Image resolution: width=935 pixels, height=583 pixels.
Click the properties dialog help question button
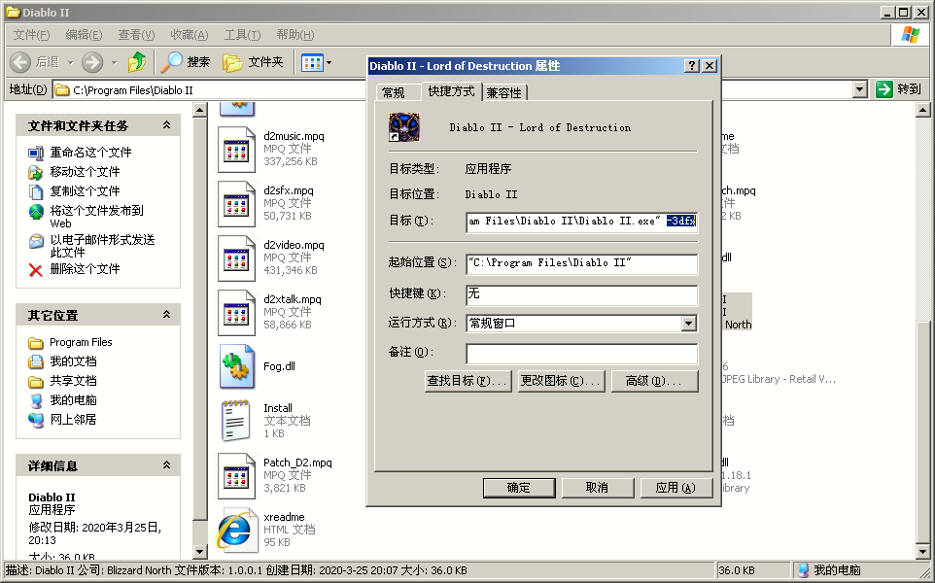pyautogui.click(x=692, y=65)
